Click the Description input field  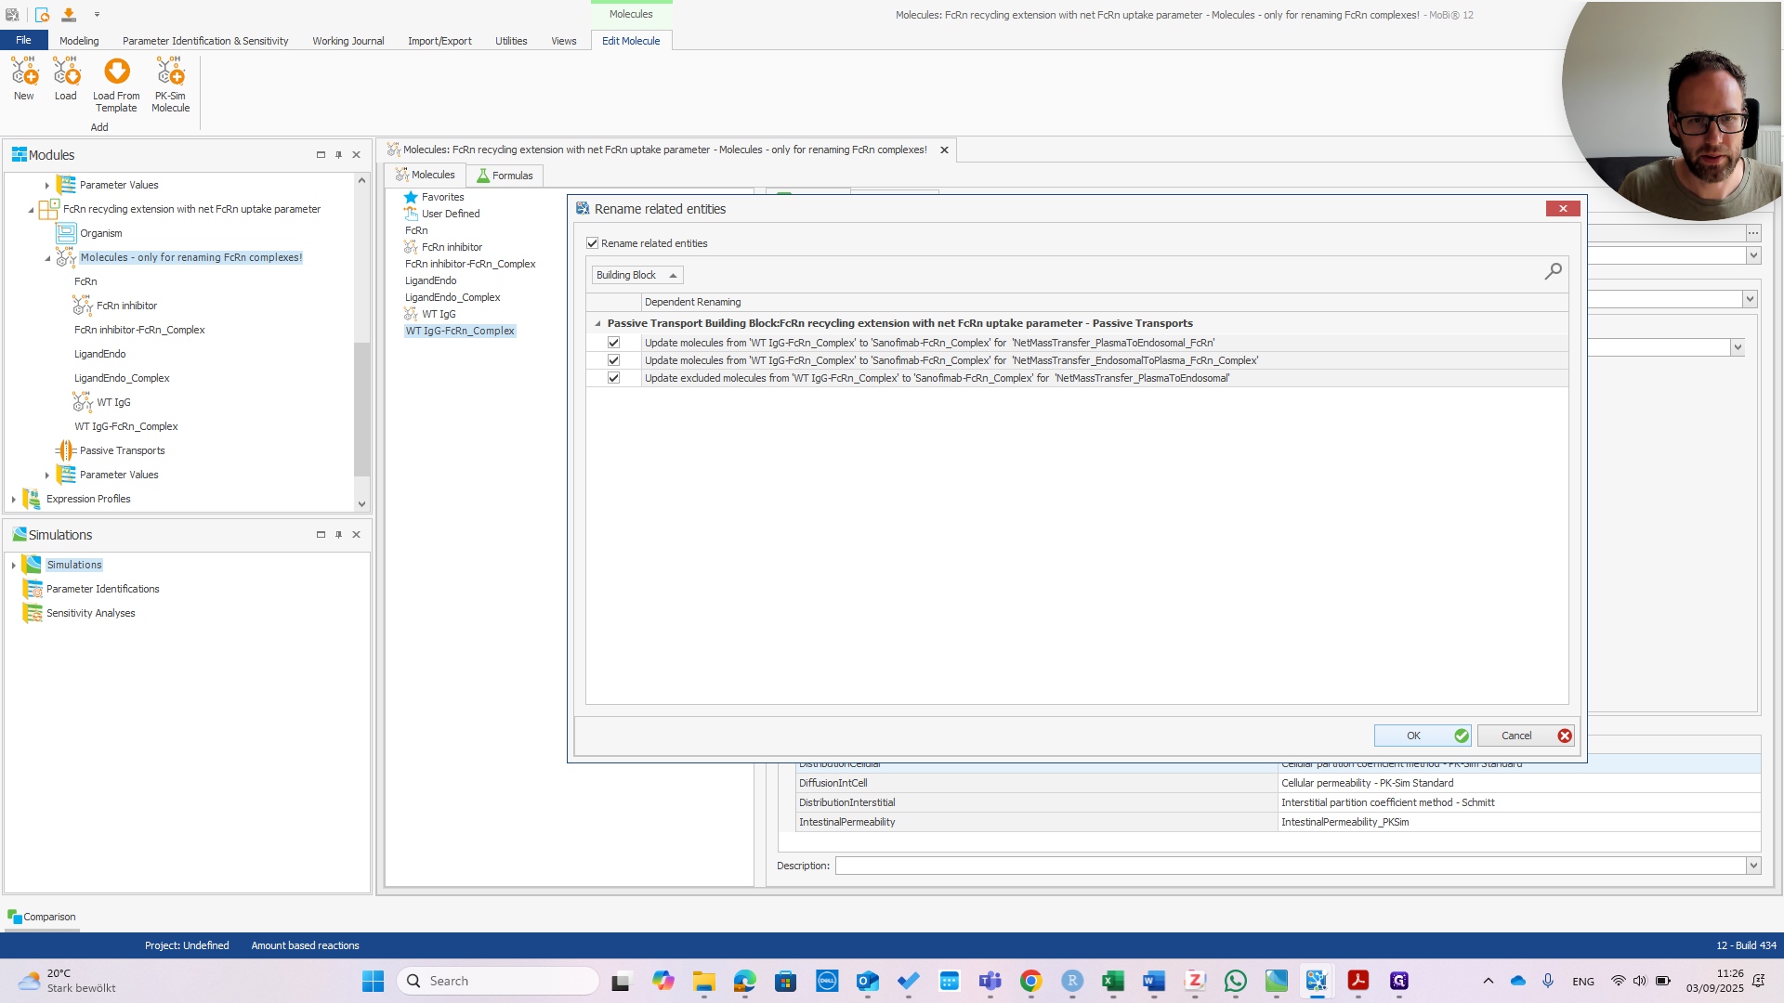1290,866
